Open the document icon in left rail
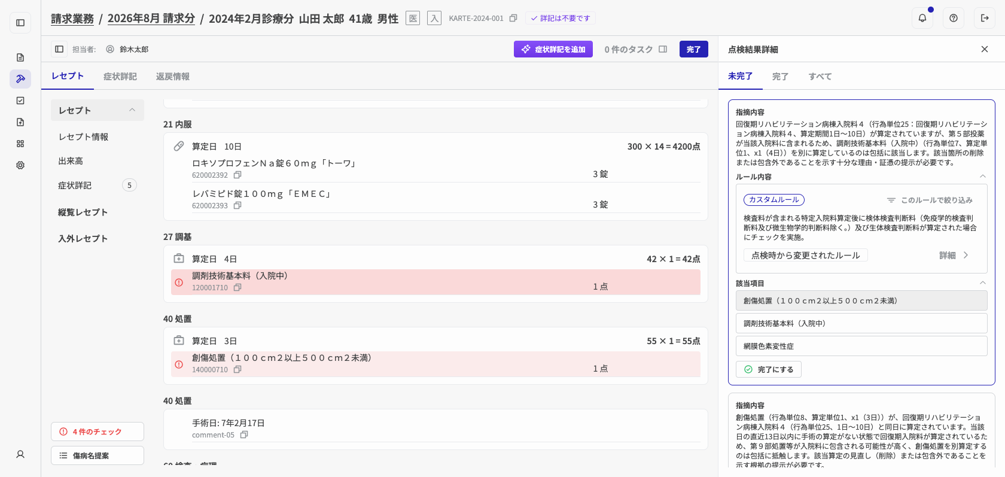The width and height of the screenshot is (1005, 477). click(20, 57)
